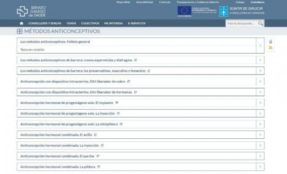Click external-link icon after DIU liberador de cobre
Viewport: 287px width, 174px height.
pos(129,81)
